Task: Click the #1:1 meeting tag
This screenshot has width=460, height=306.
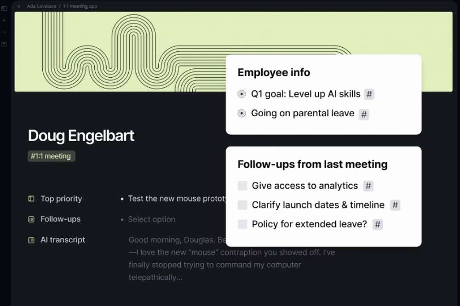Action: pos(51,156)
